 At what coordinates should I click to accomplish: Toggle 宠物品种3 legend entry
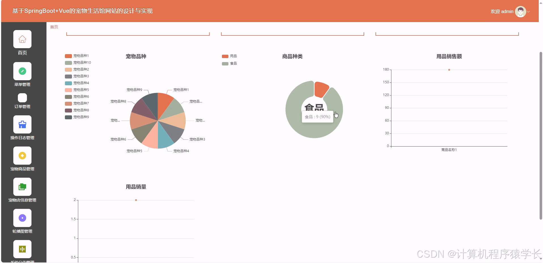77,76
